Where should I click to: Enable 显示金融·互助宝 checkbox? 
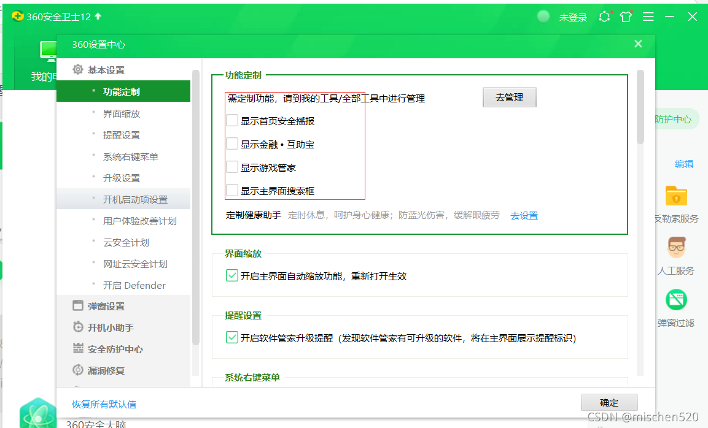pyautogui.click(x=232, y=144)
